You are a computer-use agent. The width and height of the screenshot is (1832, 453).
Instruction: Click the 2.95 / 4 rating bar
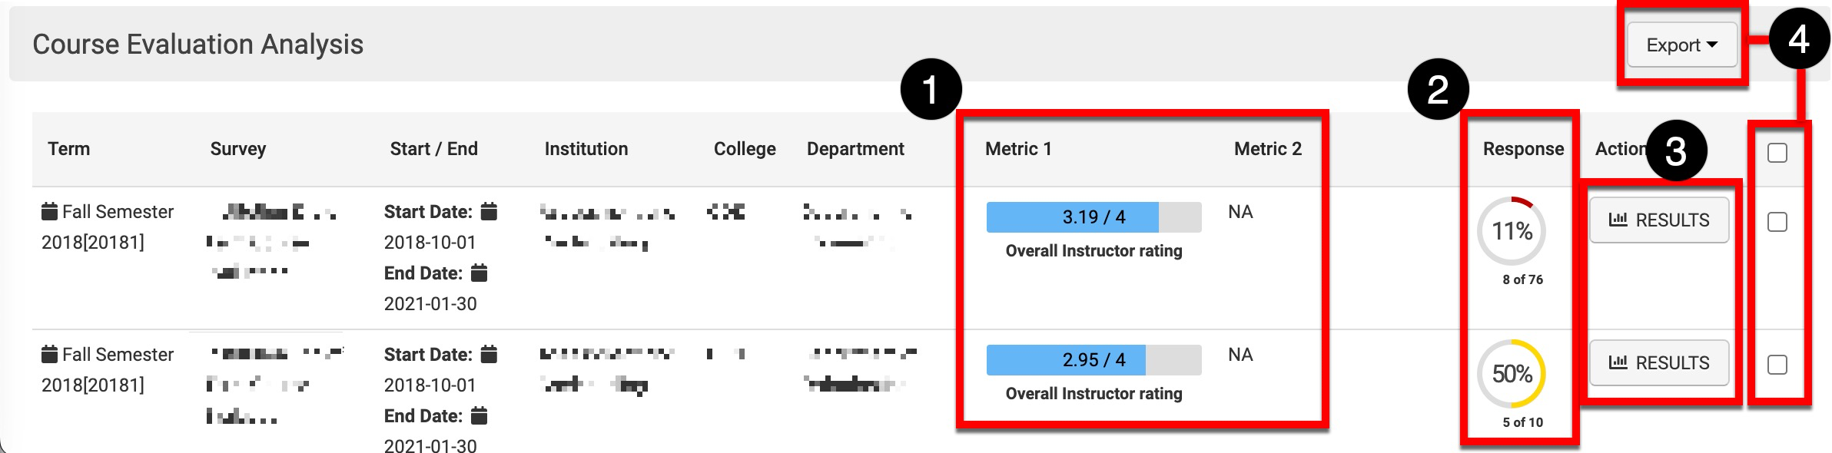point(1094,360)
